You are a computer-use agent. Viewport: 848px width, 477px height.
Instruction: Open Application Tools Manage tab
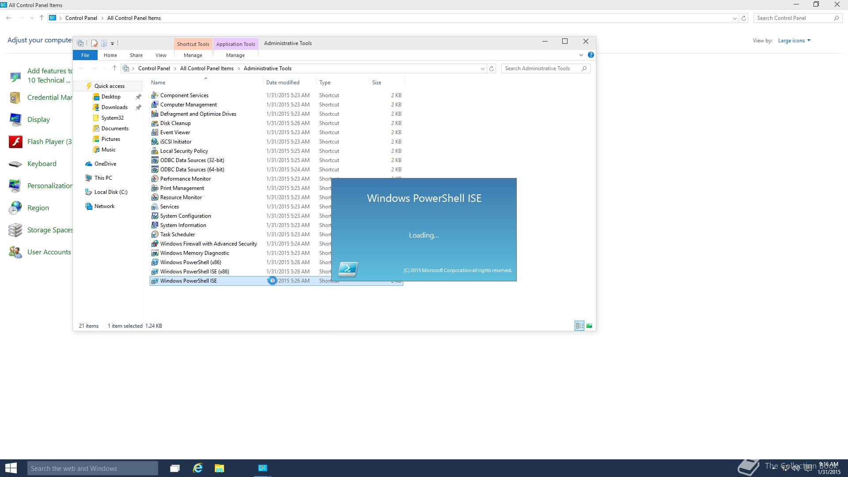click(235, 55)
